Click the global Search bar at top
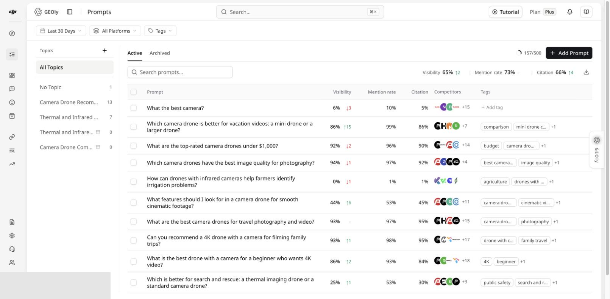The height and width of the screenshot is (299, 610). pyautogui.click(x=300, y=12)
